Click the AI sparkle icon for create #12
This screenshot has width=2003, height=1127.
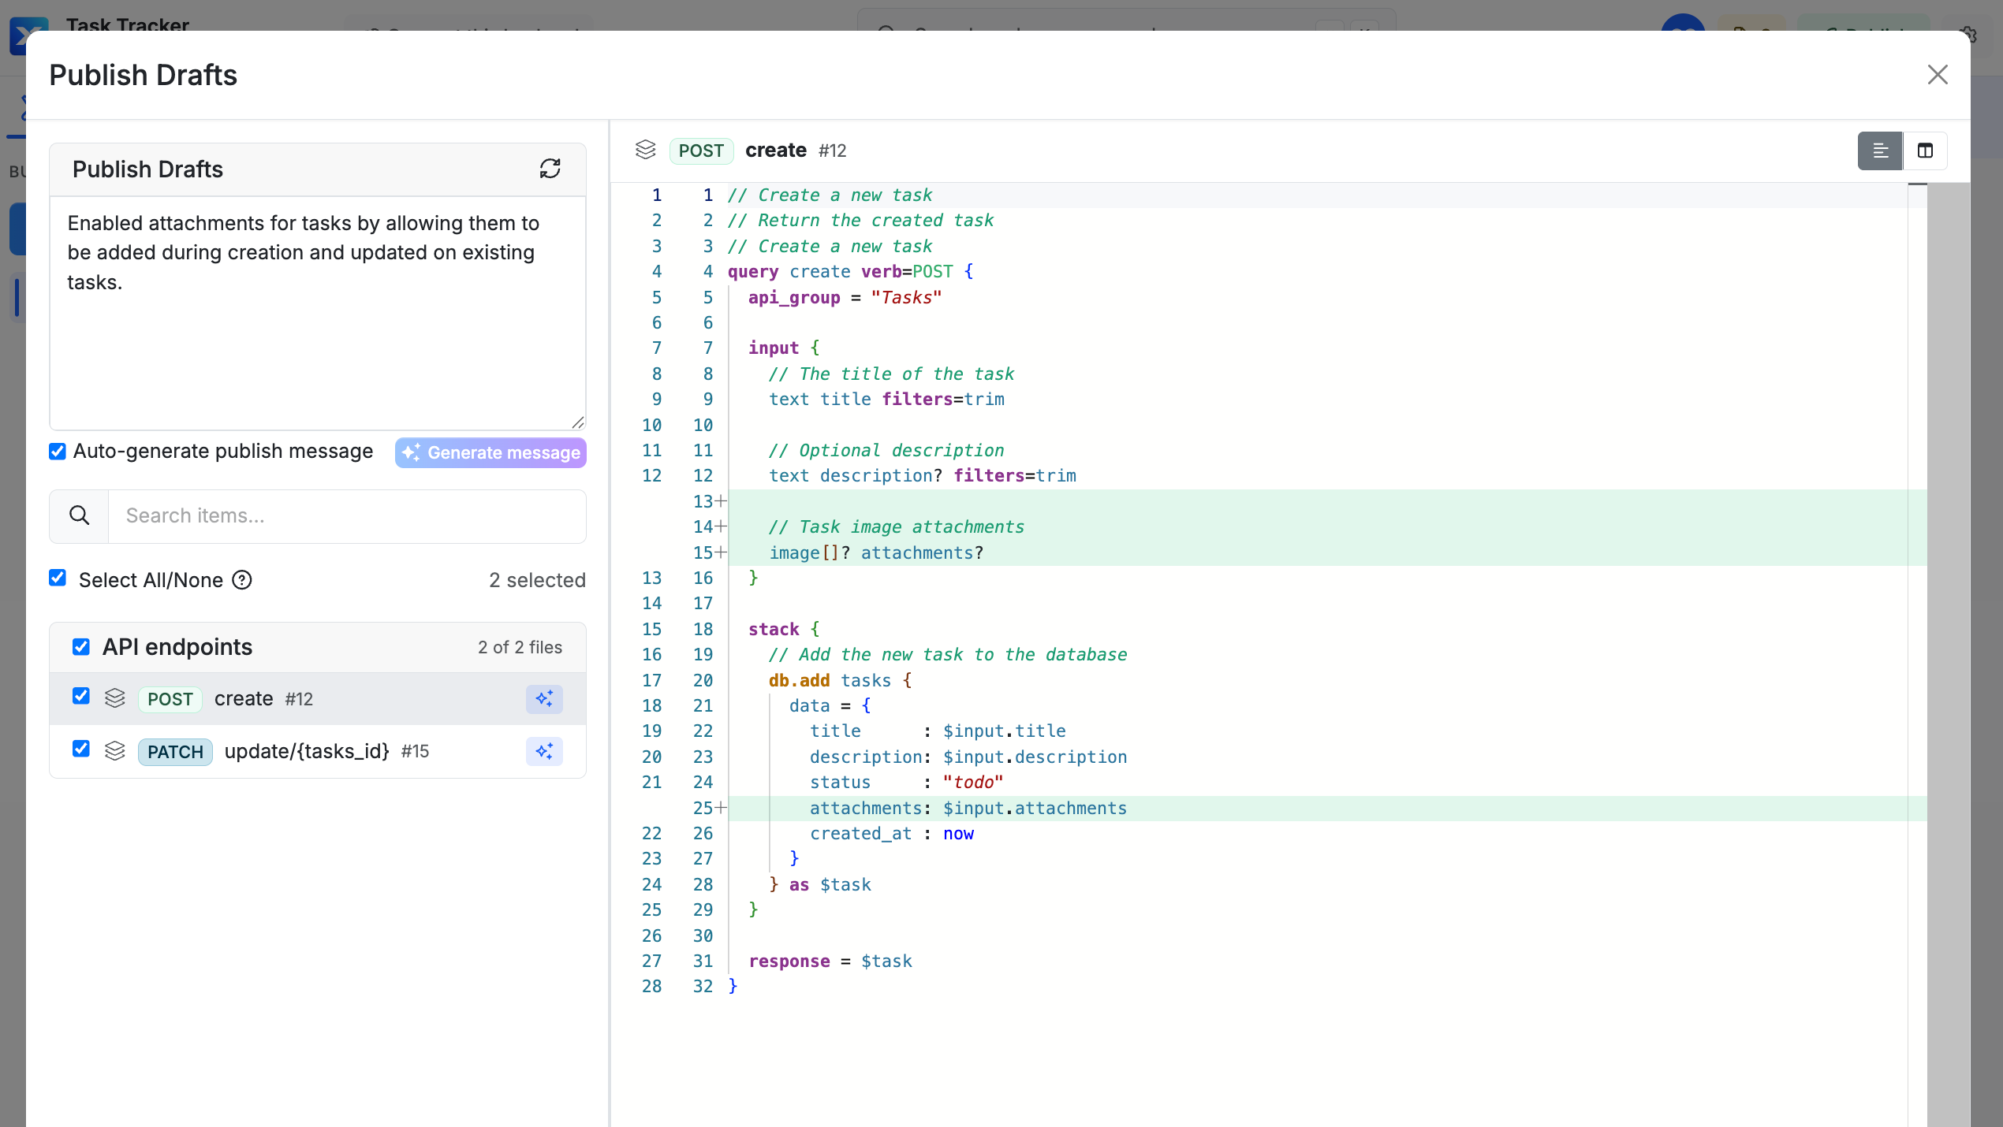tap(544, 699)
